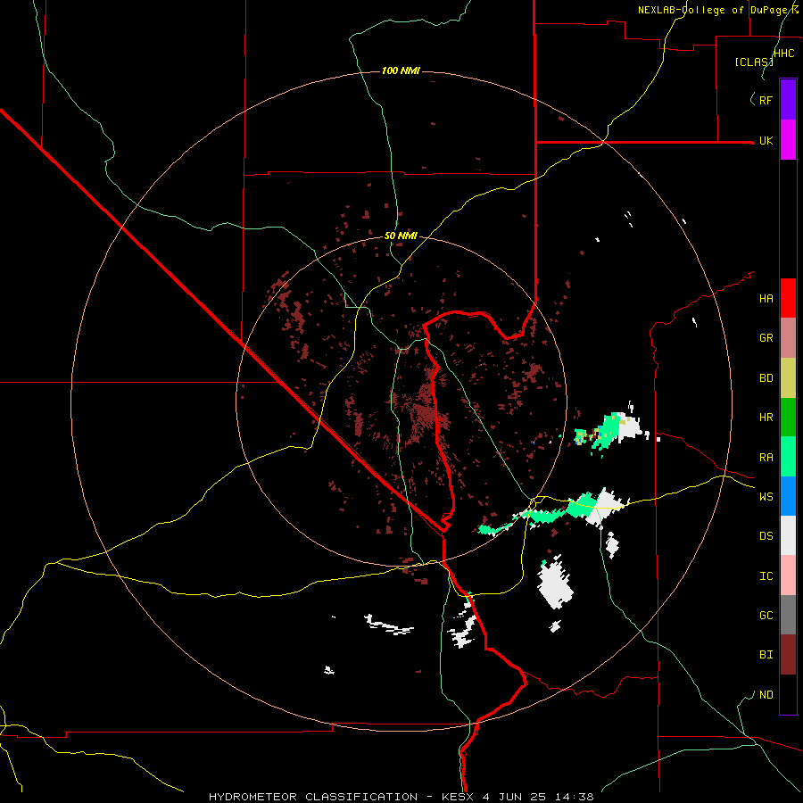
Task: Pick the dark green HR legend swatch
Action: (x=788, y=417)
